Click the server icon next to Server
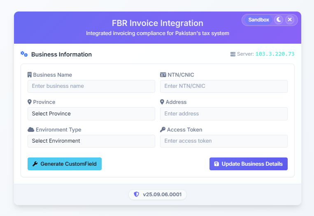The image size is (314, 216). pyautogui.click(x=233, y=54)
